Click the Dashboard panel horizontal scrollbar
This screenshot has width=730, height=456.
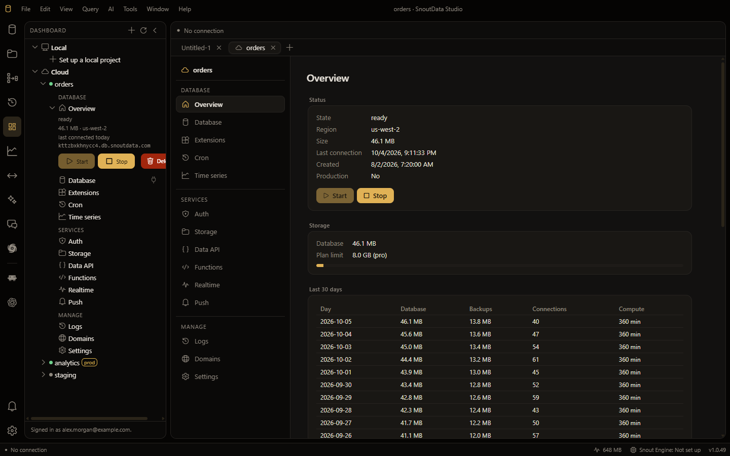tap(89, 419)
